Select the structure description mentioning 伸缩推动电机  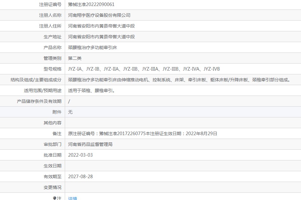(180, 80)
